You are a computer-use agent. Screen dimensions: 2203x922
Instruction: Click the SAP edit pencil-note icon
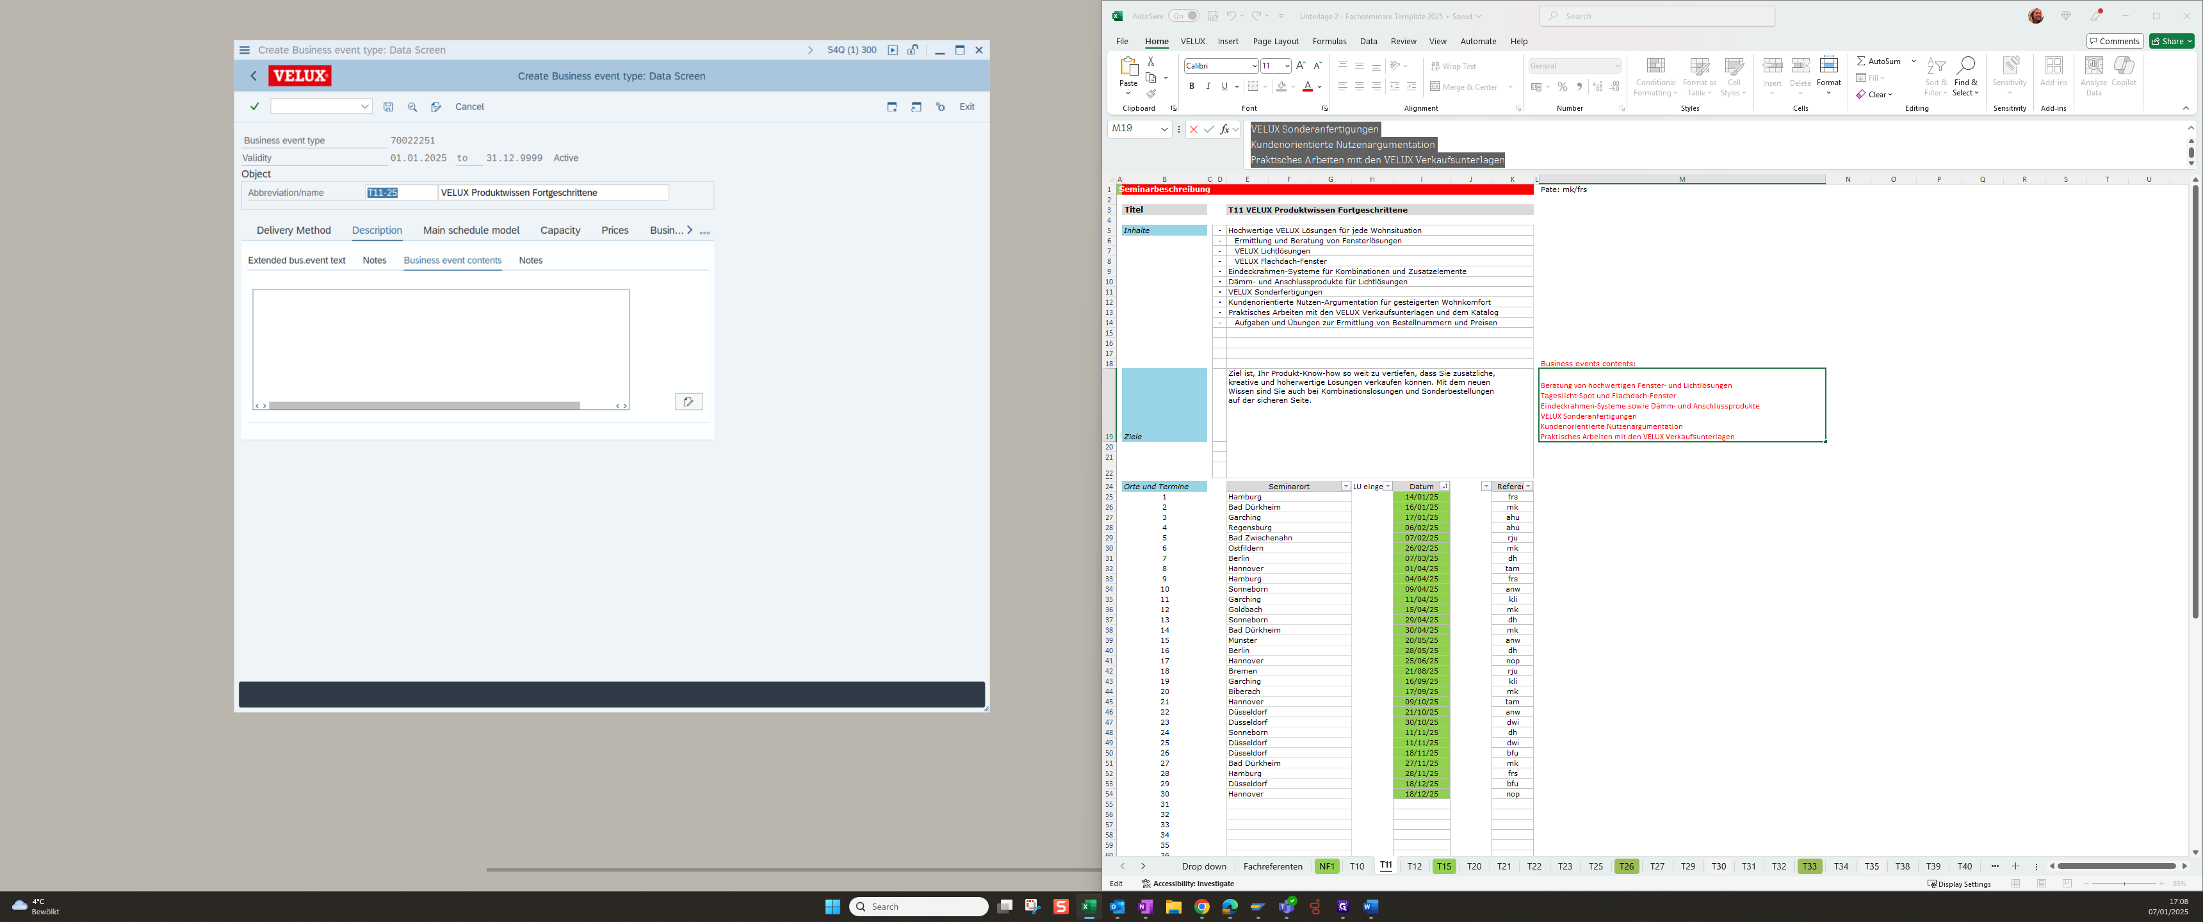click(x=436, y=107)
